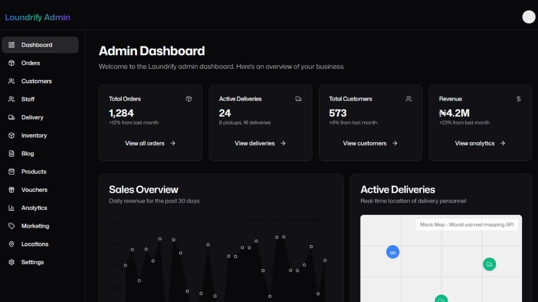This screenshot has height=302, width=538.
Task: Select Vouchers in the sidebar
Action: click(x=40, y=190)
